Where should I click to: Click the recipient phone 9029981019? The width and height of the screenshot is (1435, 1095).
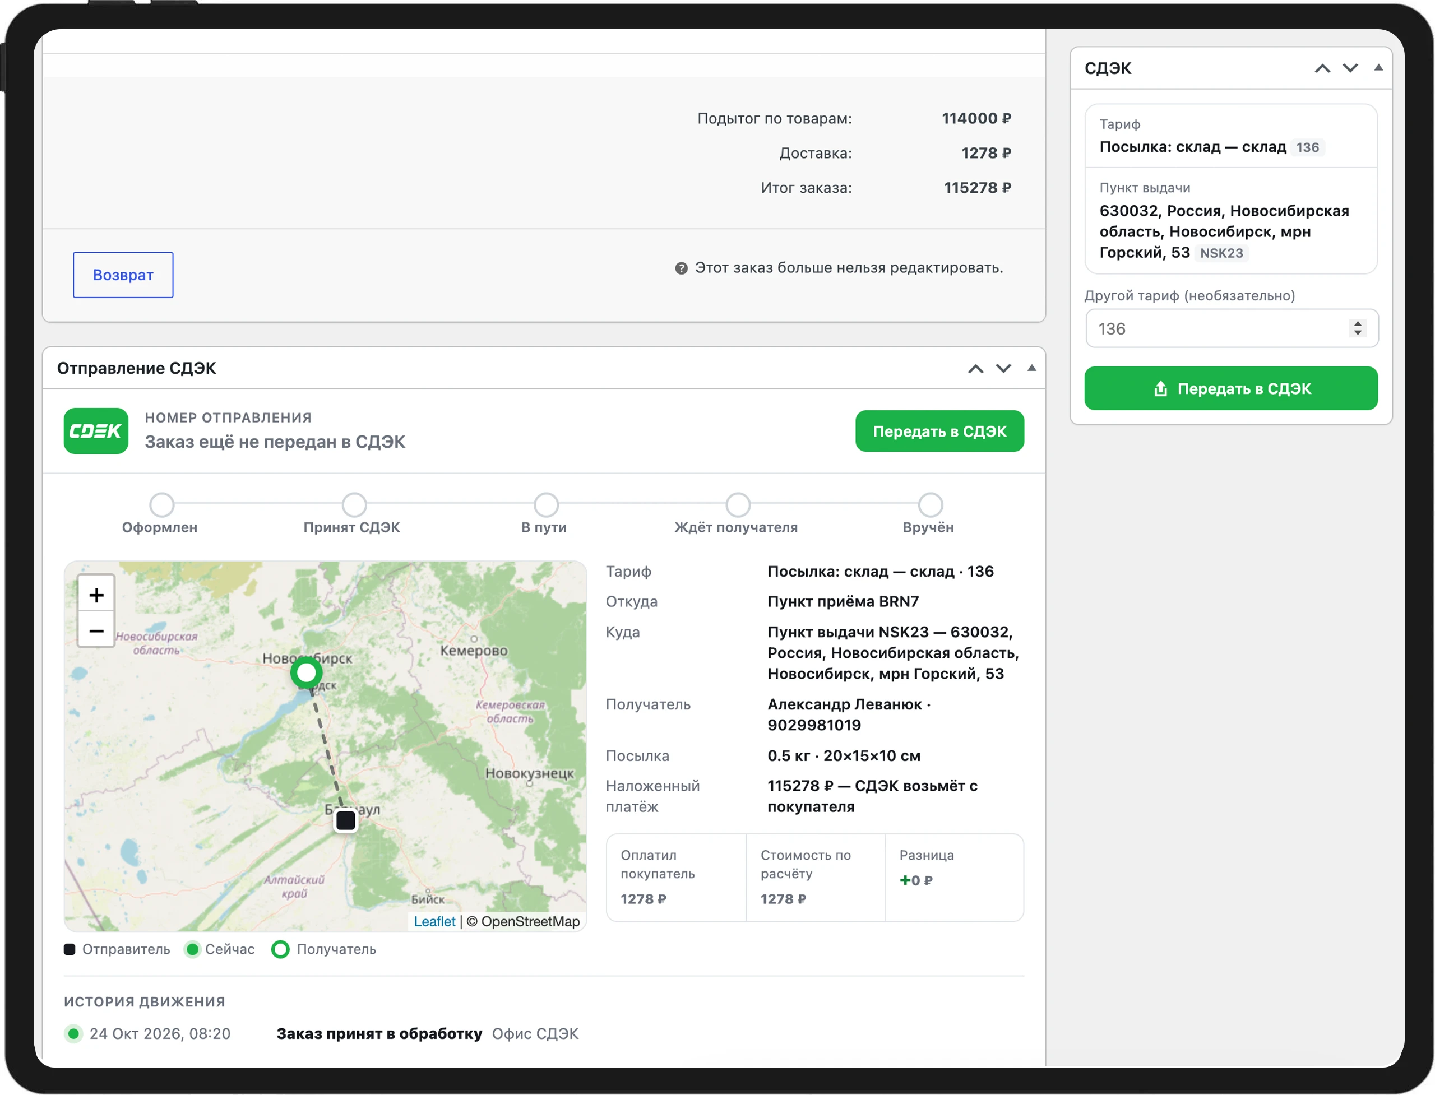click(x=814, y=725)
